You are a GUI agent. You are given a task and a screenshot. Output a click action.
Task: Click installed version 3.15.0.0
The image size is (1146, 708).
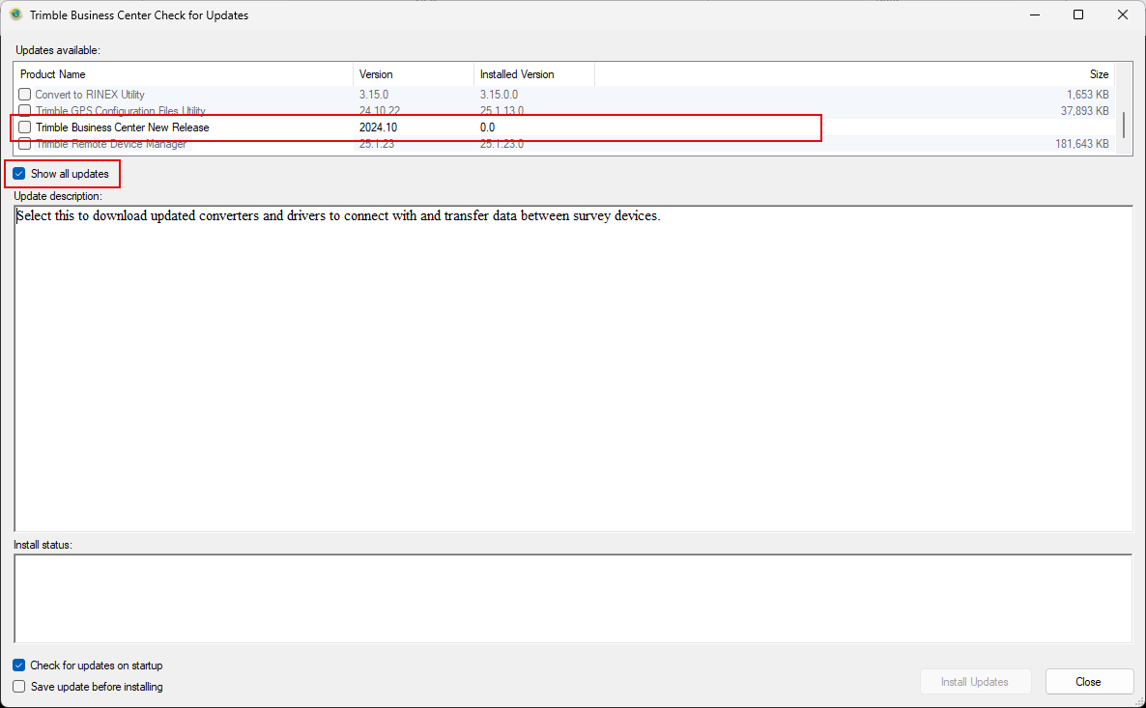click(x=500, y=95)
